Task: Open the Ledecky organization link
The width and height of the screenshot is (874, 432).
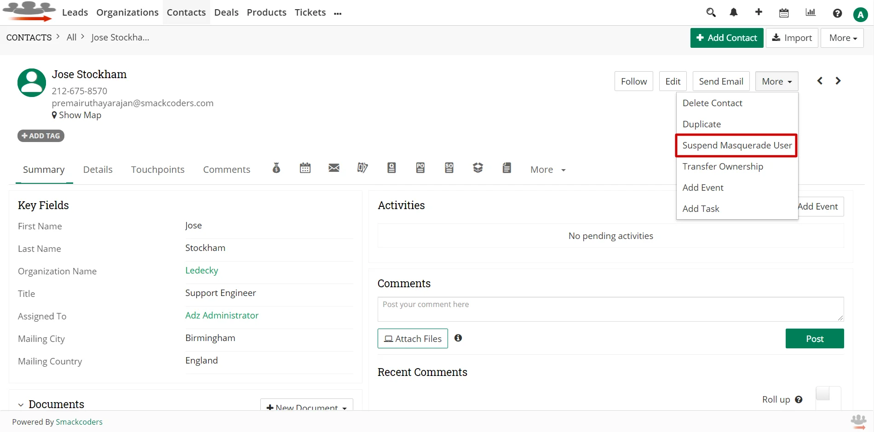Action: pos(201,271)
